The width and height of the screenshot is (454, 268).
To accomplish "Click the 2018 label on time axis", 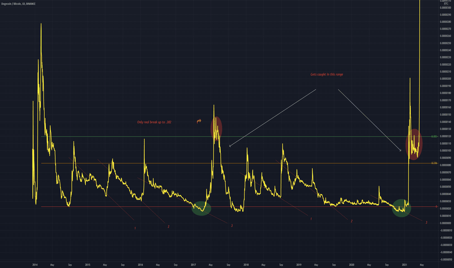I will coord(246,265).
